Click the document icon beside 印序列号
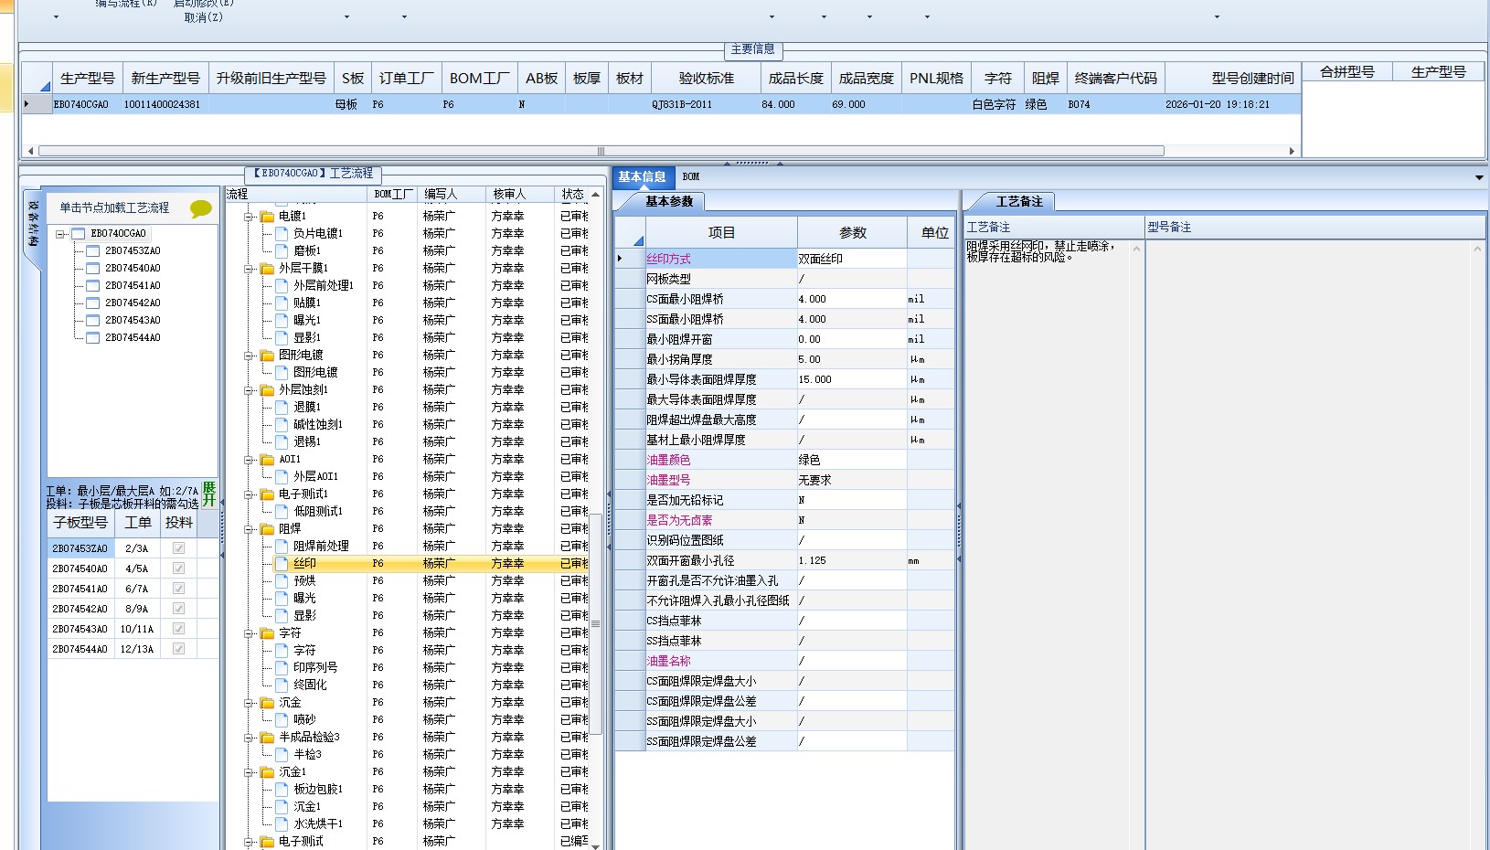1490x850 pixels. (x=282, y=668)
